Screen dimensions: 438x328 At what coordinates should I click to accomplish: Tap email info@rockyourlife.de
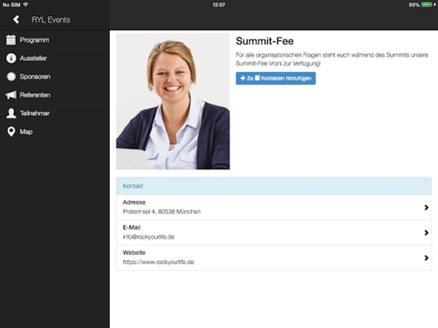pos(149,237)
